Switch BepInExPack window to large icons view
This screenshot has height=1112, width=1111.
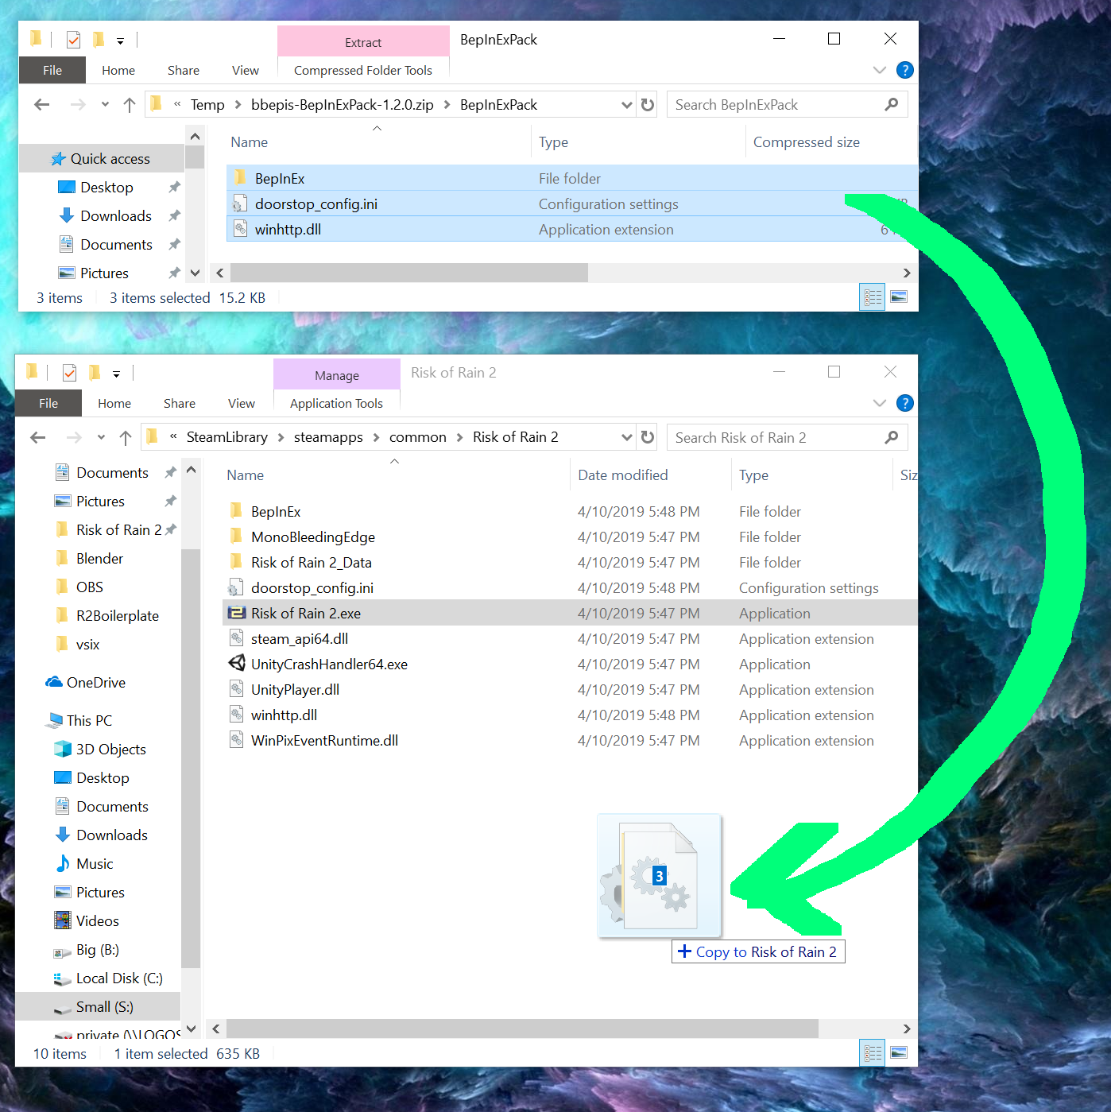coord(899,297)
